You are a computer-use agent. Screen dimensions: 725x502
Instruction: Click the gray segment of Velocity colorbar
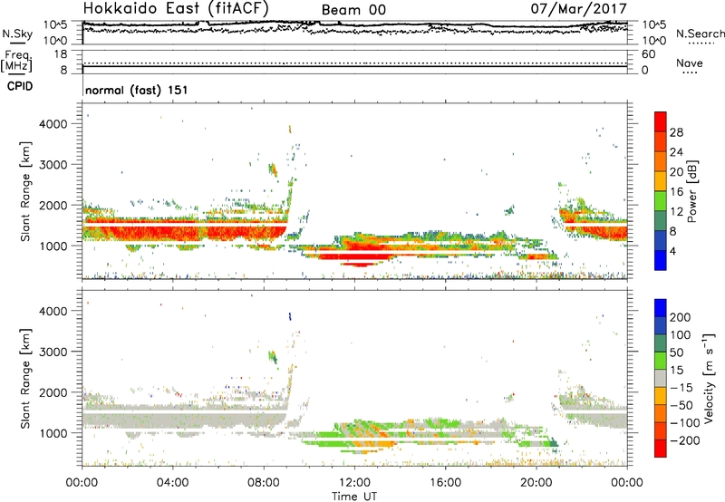pyautogui.click(x=661, y=379)
